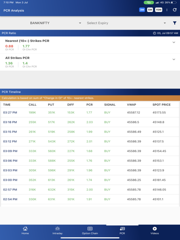Switch to 15M interval
Image resolution: width=180 pixels, height=240 pixels.
point(159,10)
